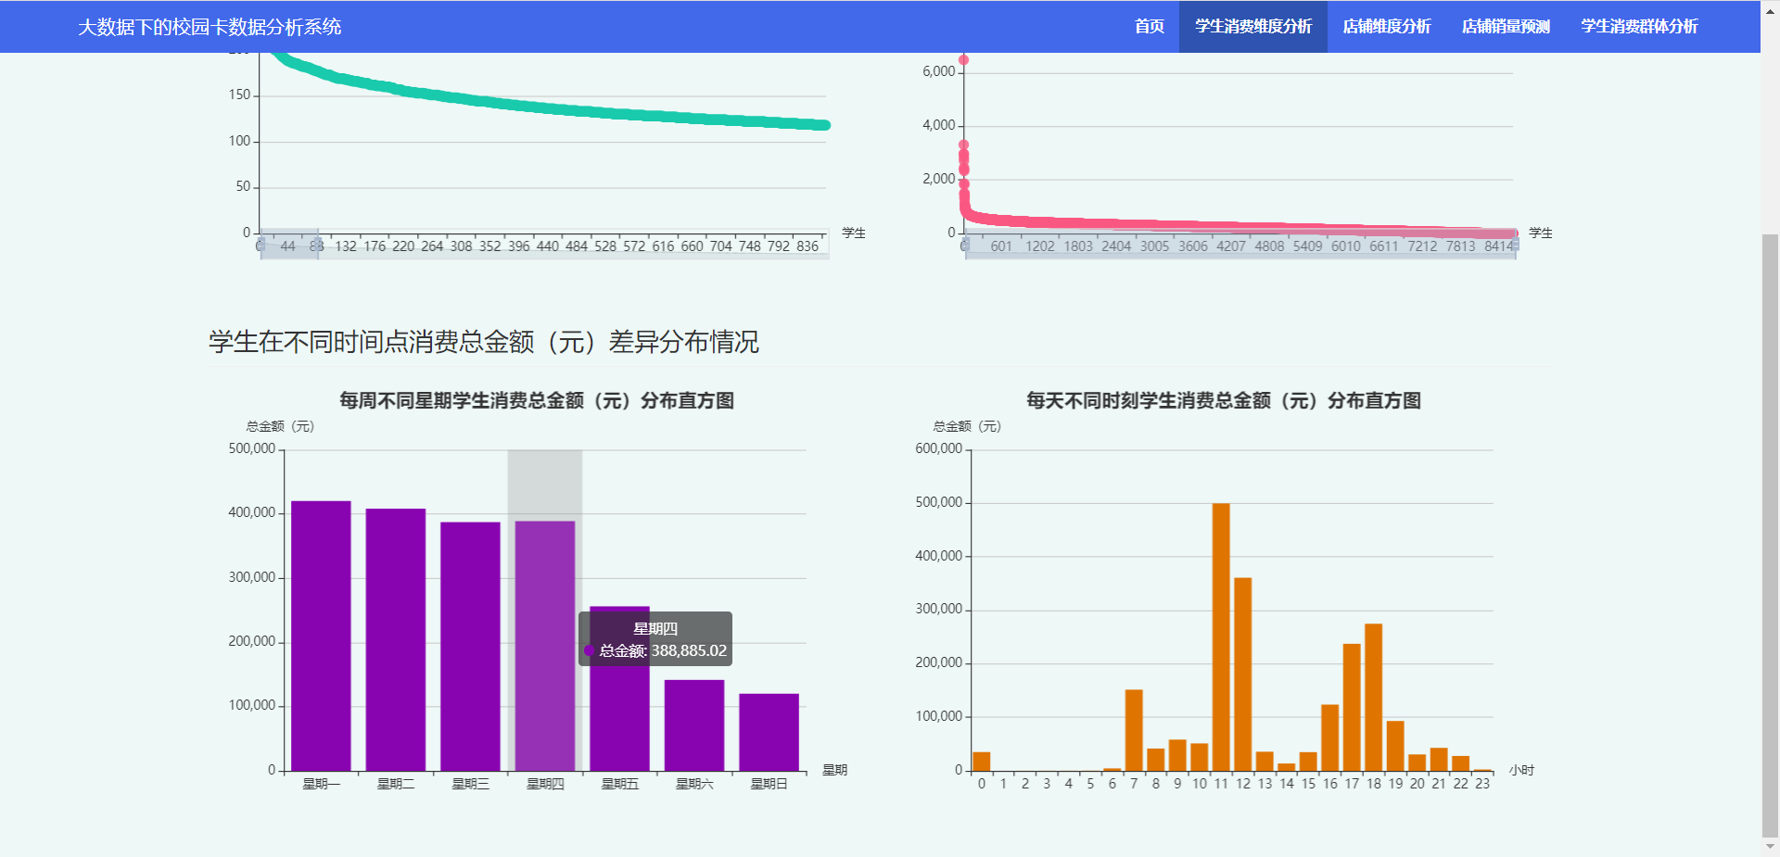Click the 星期一 purple bar

point(321,636)
